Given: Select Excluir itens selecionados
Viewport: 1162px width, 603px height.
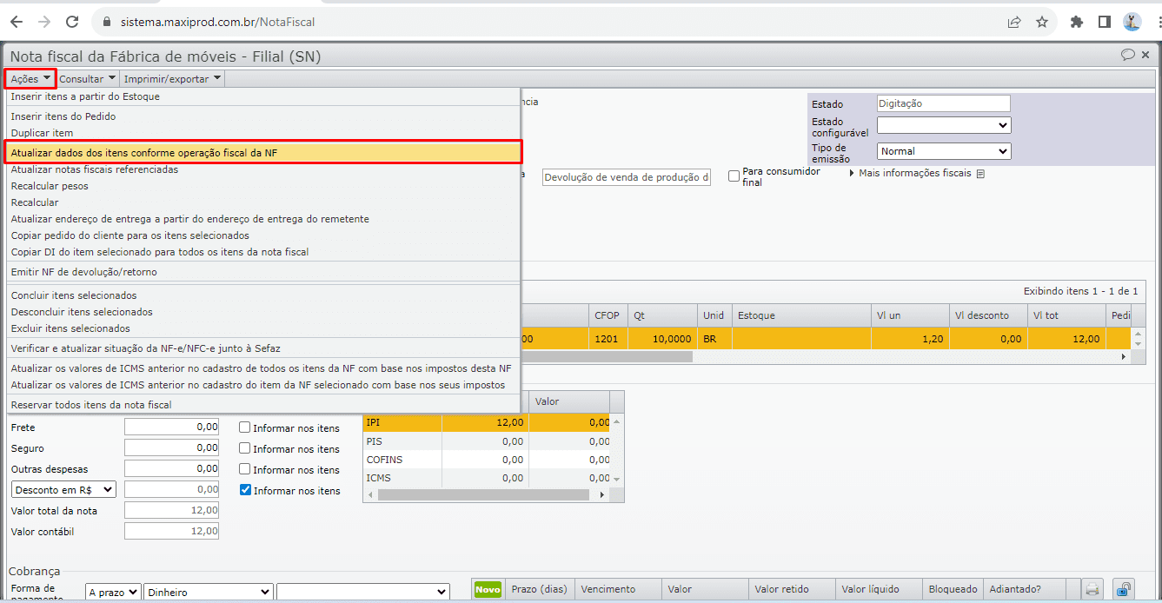Looking at the screenshot, I should click(x=262, y=328).
